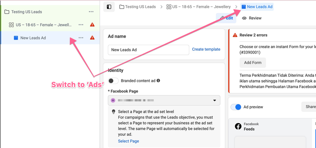The width and height of the screenshot is (316, 148).
Task: Toggle the Branded content ad switch
Action: click(113, 81)
